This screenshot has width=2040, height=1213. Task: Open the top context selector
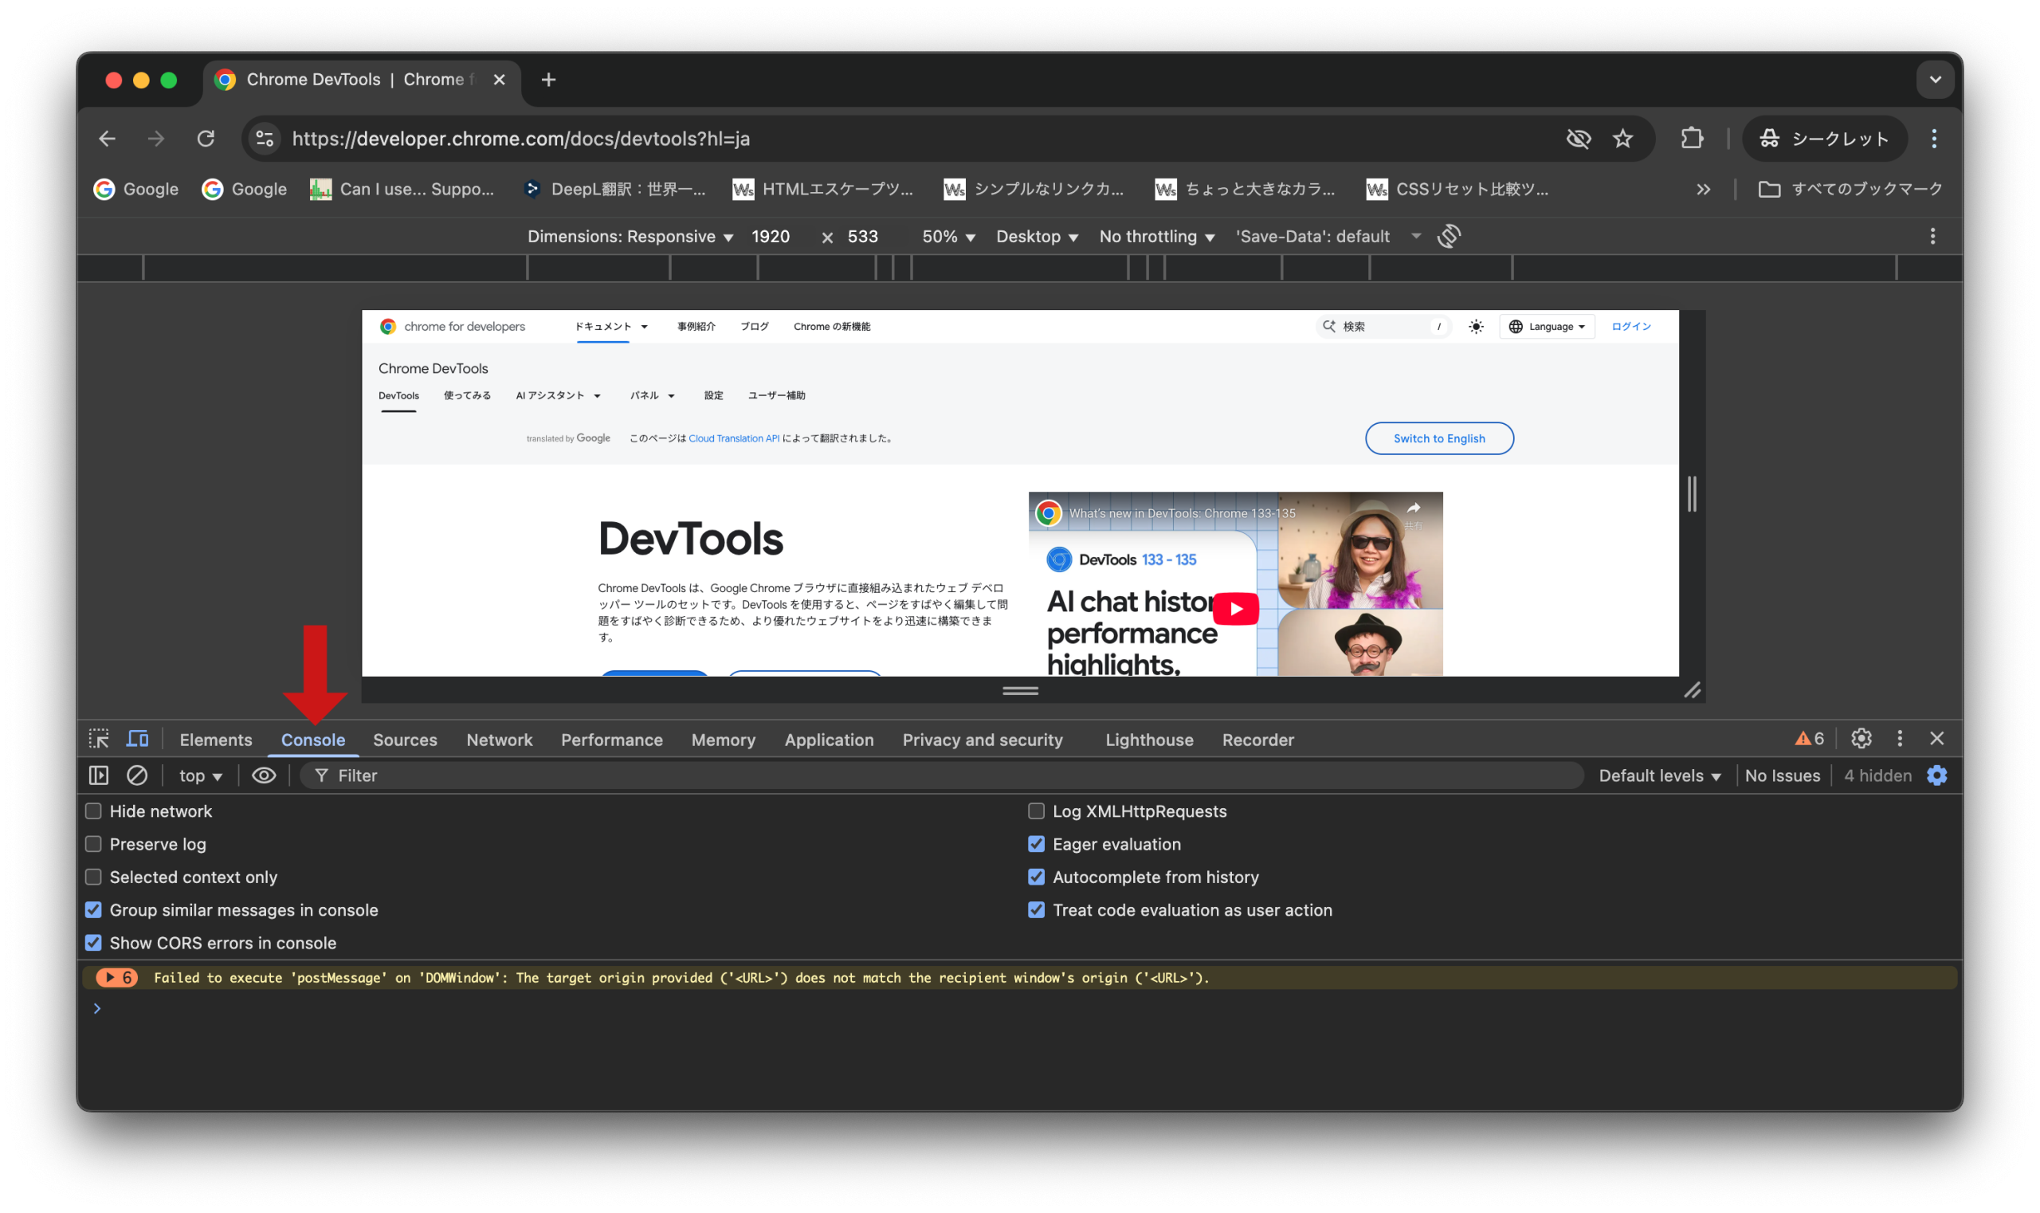tap(200, 775)
